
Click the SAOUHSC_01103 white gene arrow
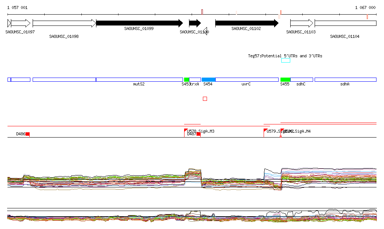click(x=301, y=23)
